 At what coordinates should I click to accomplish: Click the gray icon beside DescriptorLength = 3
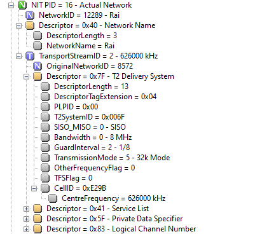tap(38, 36)
